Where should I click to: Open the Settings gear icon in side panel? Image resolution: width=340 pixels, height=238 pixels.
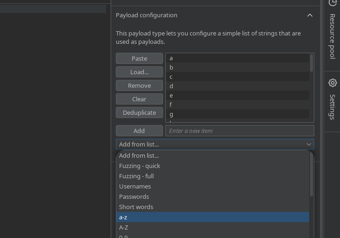[333, 83]
